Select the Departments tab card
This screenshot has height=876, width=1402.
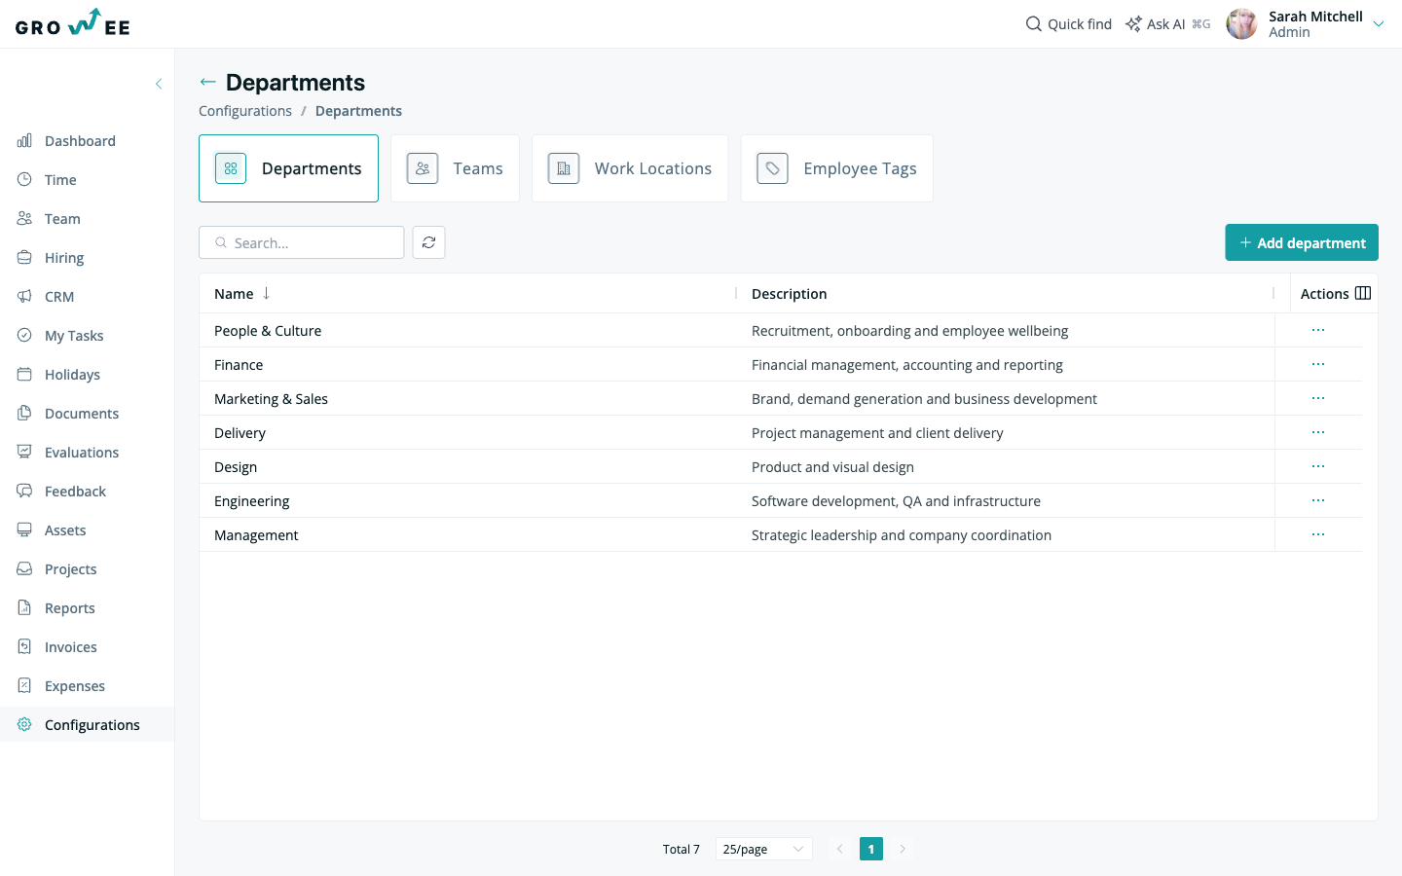(x=288, y=168)
